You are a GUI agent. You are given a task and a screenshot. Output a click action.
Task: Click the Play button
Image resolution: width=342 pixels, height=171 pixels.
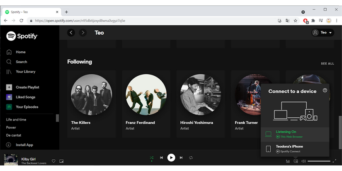(171, 158)
